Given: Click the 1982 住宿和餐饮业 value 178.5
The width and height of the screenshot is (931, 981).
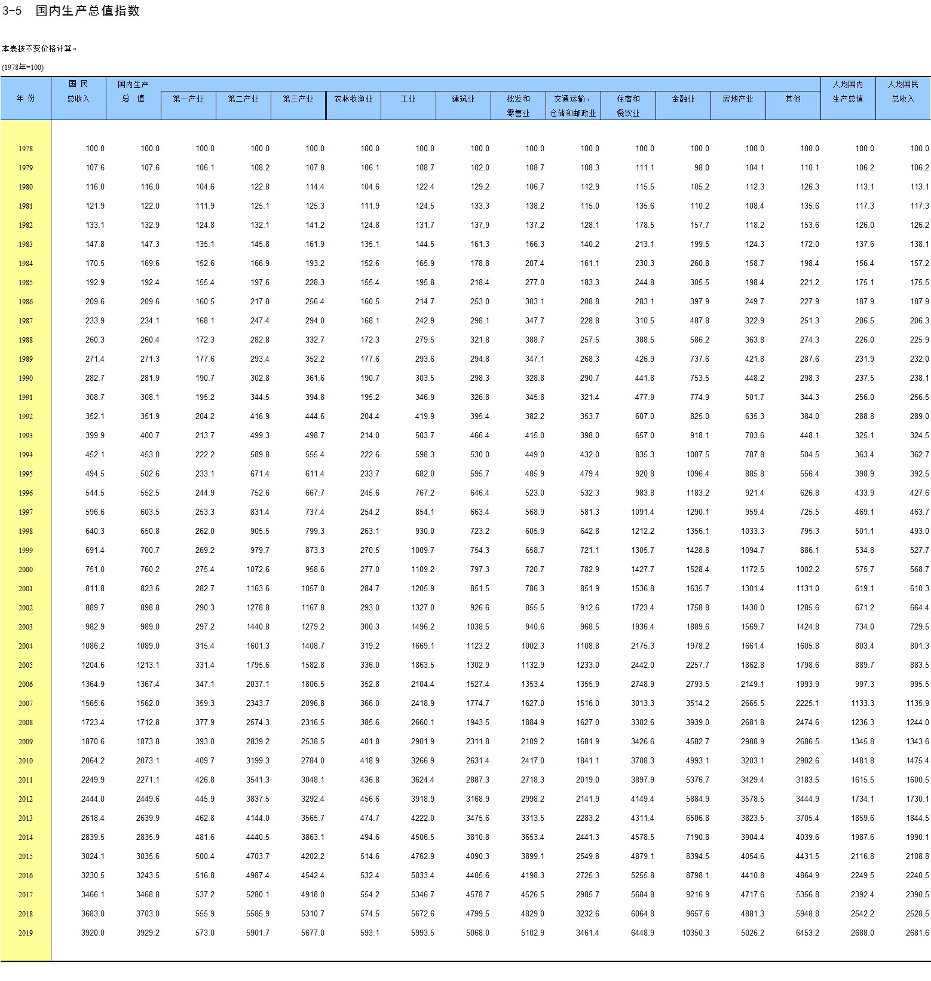Looking at the screenshot, I should click(x=645, y=225).
